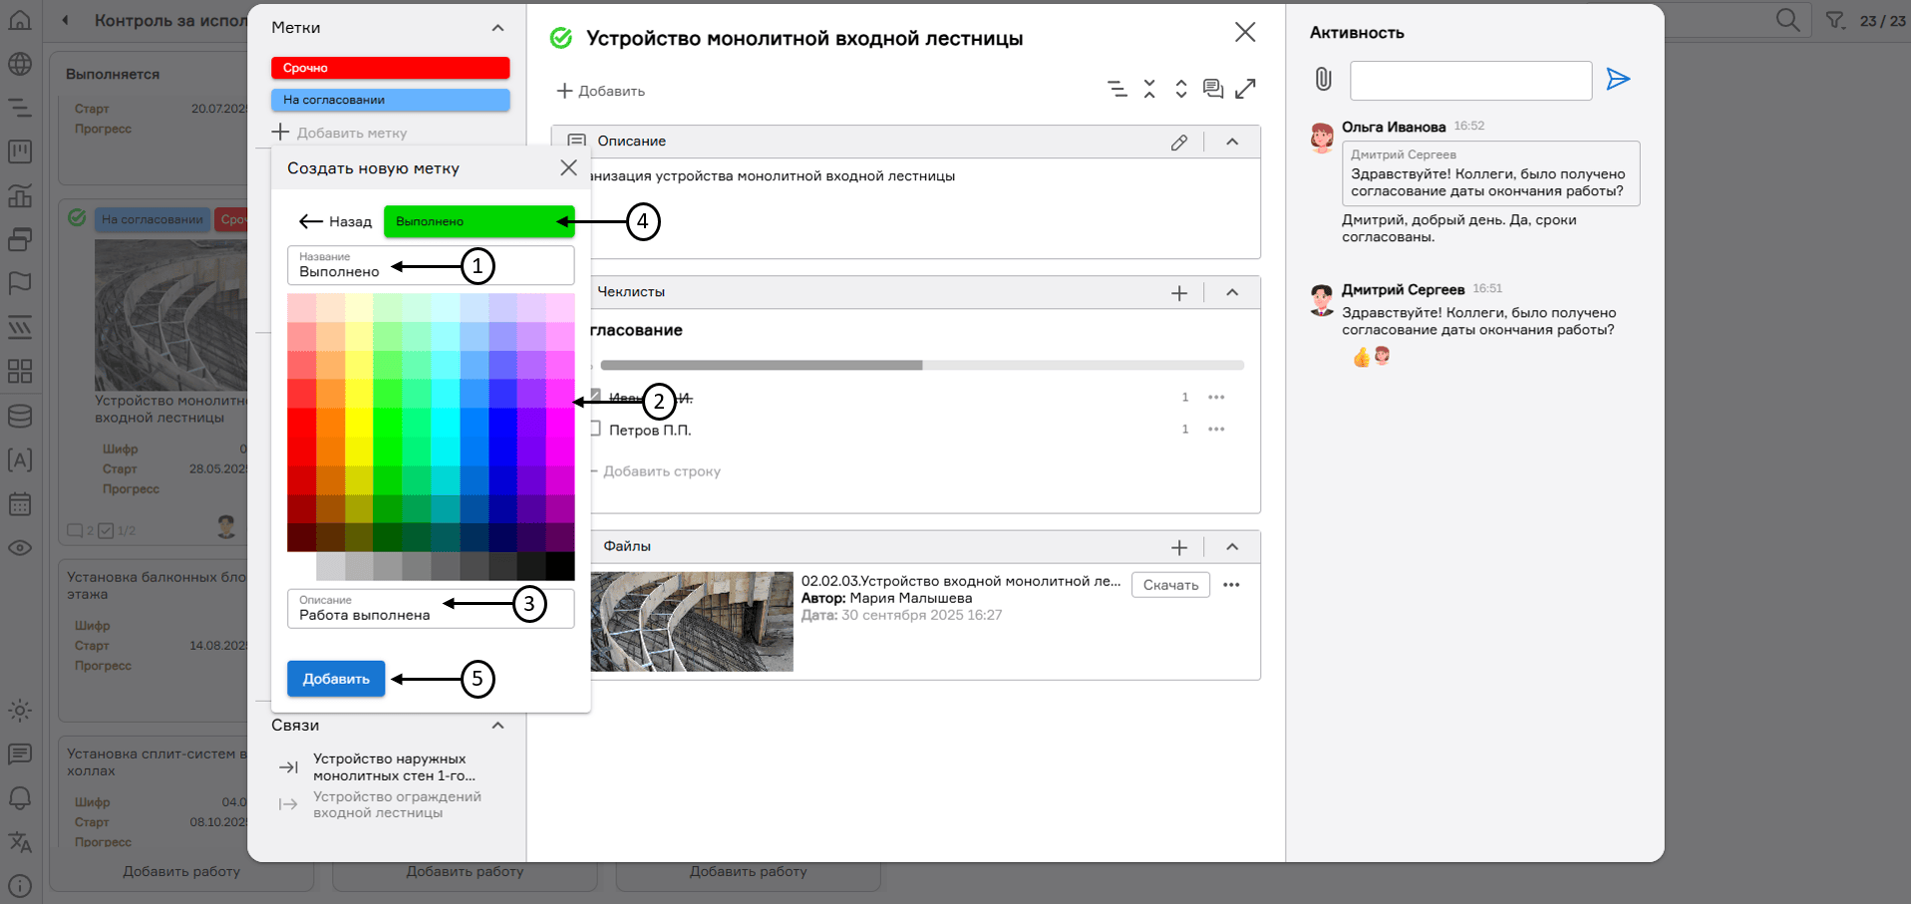Collapse the Чеклисты section

click(x=1232, y=293)
